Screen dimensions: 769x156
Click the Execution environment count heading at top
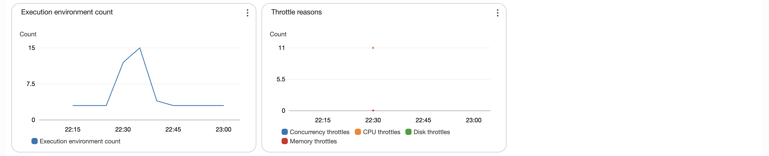coord(67,12)
